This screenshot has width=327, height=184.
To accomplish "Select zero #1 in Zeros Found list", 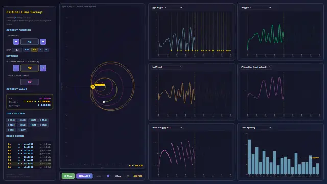I will [x=30, y=144].
